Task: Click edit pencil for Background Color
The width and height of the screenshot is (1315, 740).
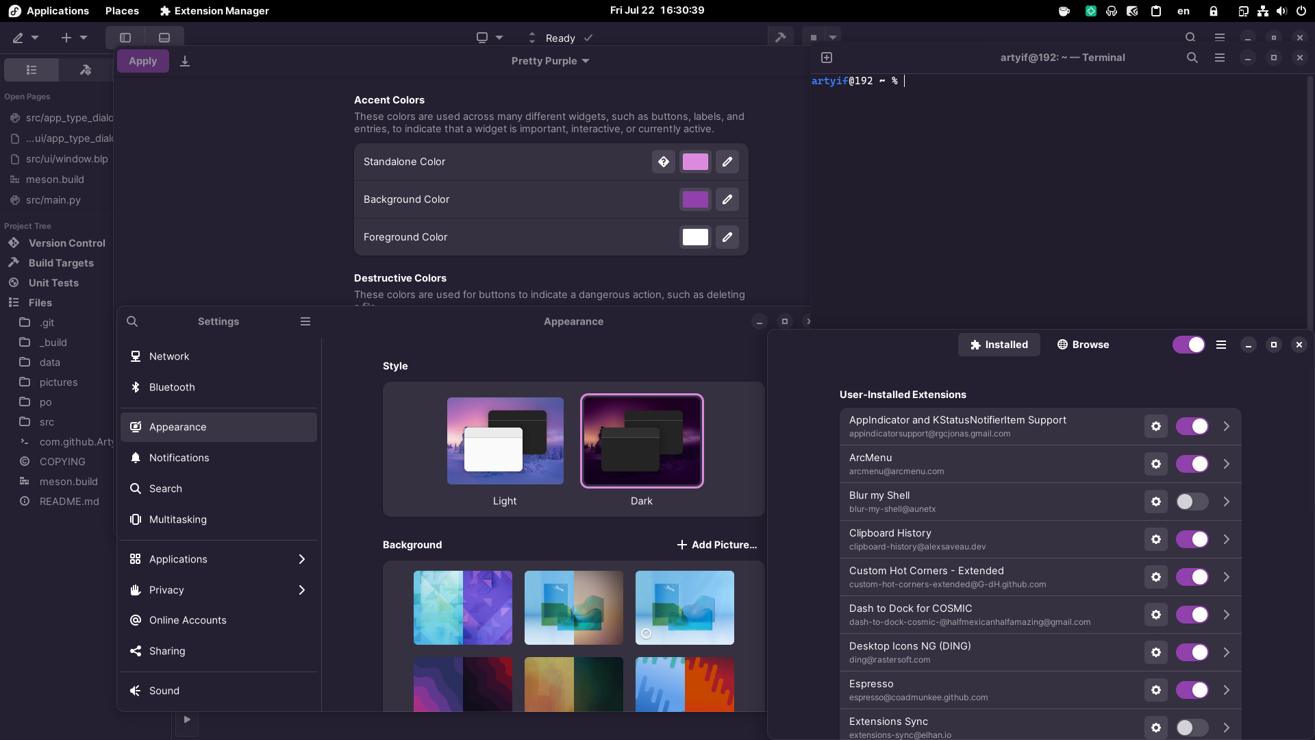Action: (727, 199)
